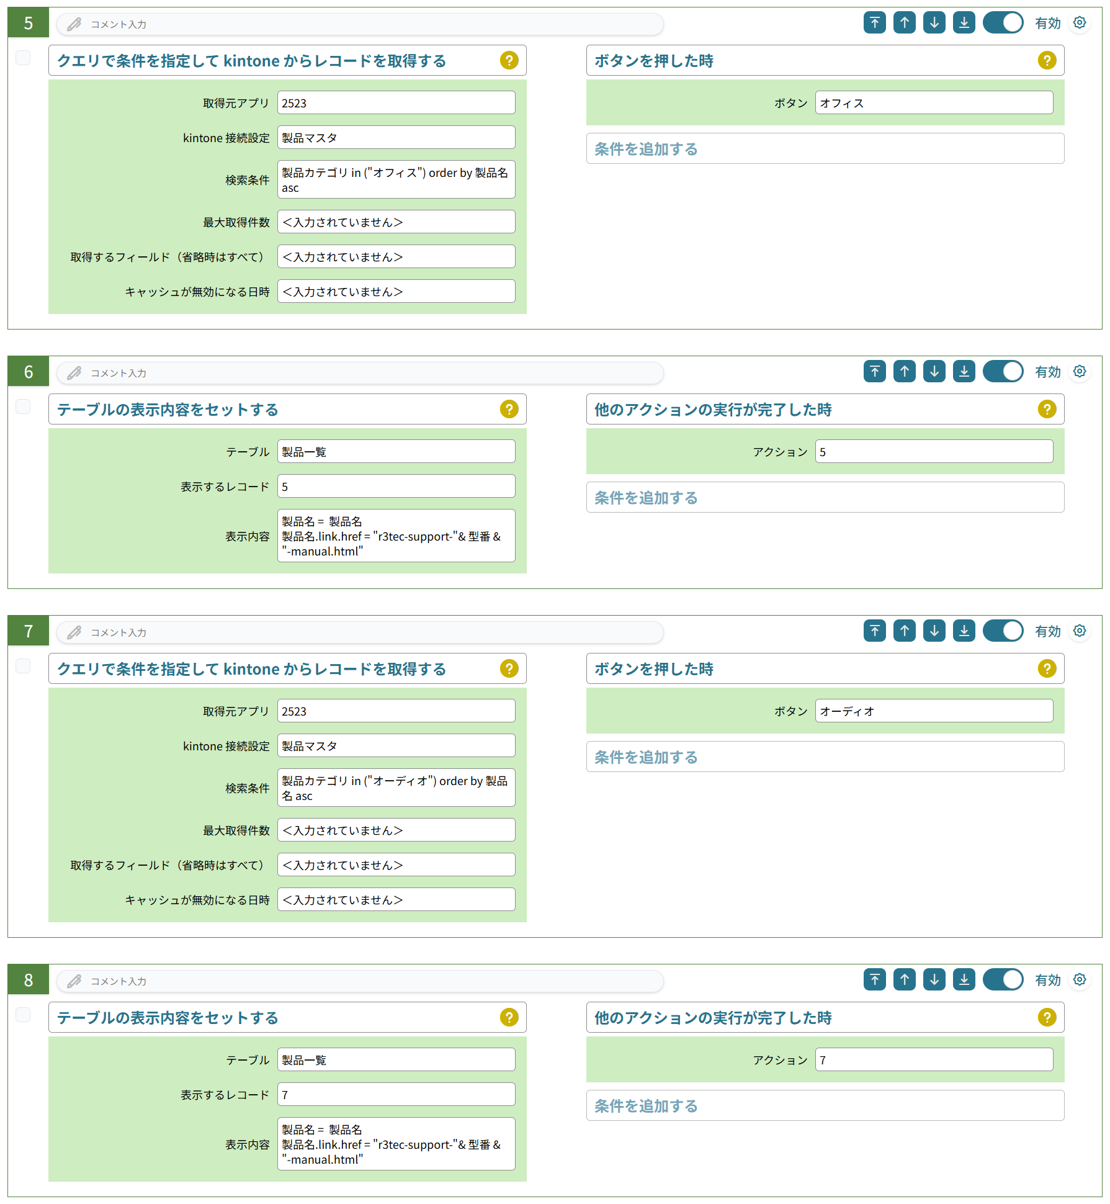The height and width of the screenshot is (1204, 1110).
Task: Edit row 6 テーブル field 製品一覧
Action: [396, 451]
